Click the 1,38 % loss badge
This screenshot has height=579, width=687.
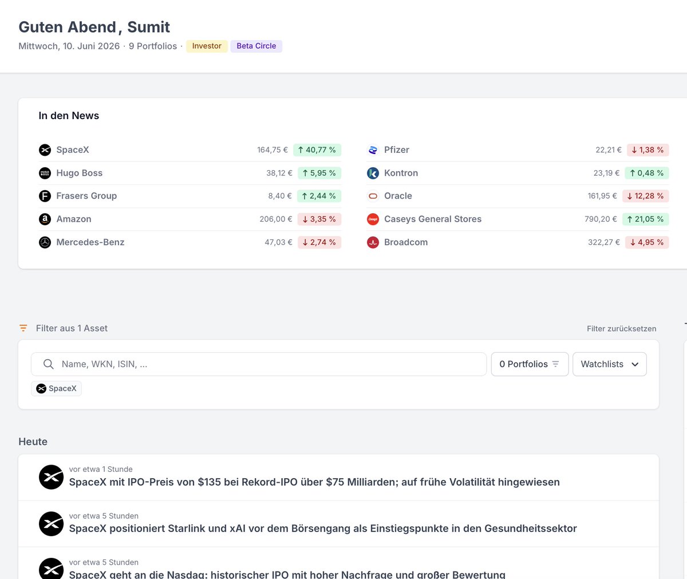[648, 150]
